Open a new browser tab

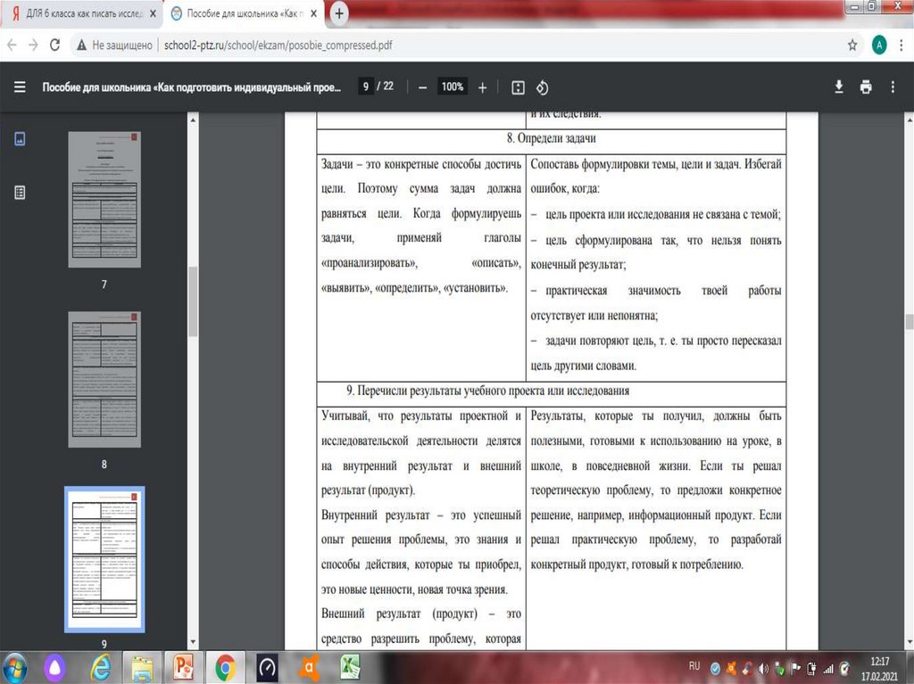pyautogui.click(x=340, y=13)
